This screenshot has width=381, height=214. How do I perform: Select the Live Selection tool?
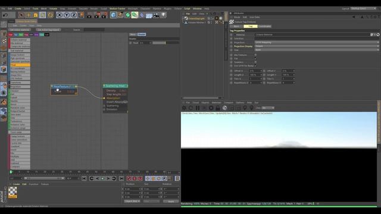pos(21,15)
